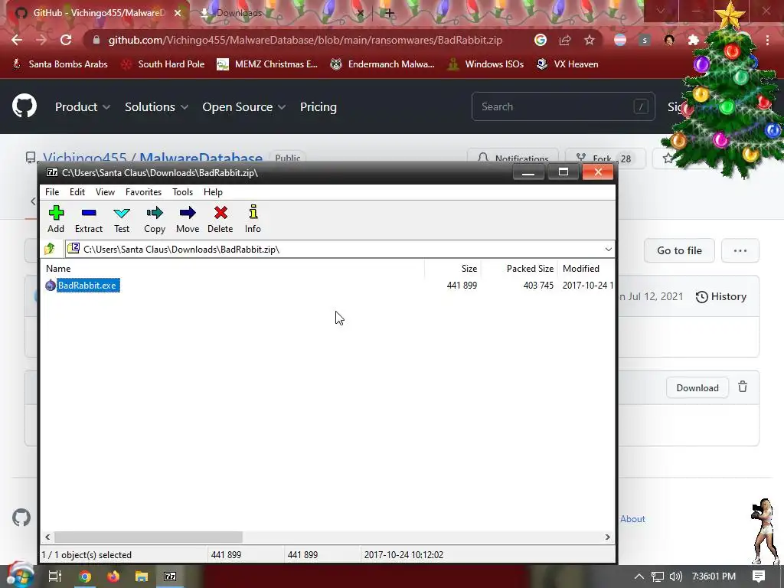This screenshot has height=588, width=784.
Task: Reload the page in Chrome
Action: click(x=66, y=40)
